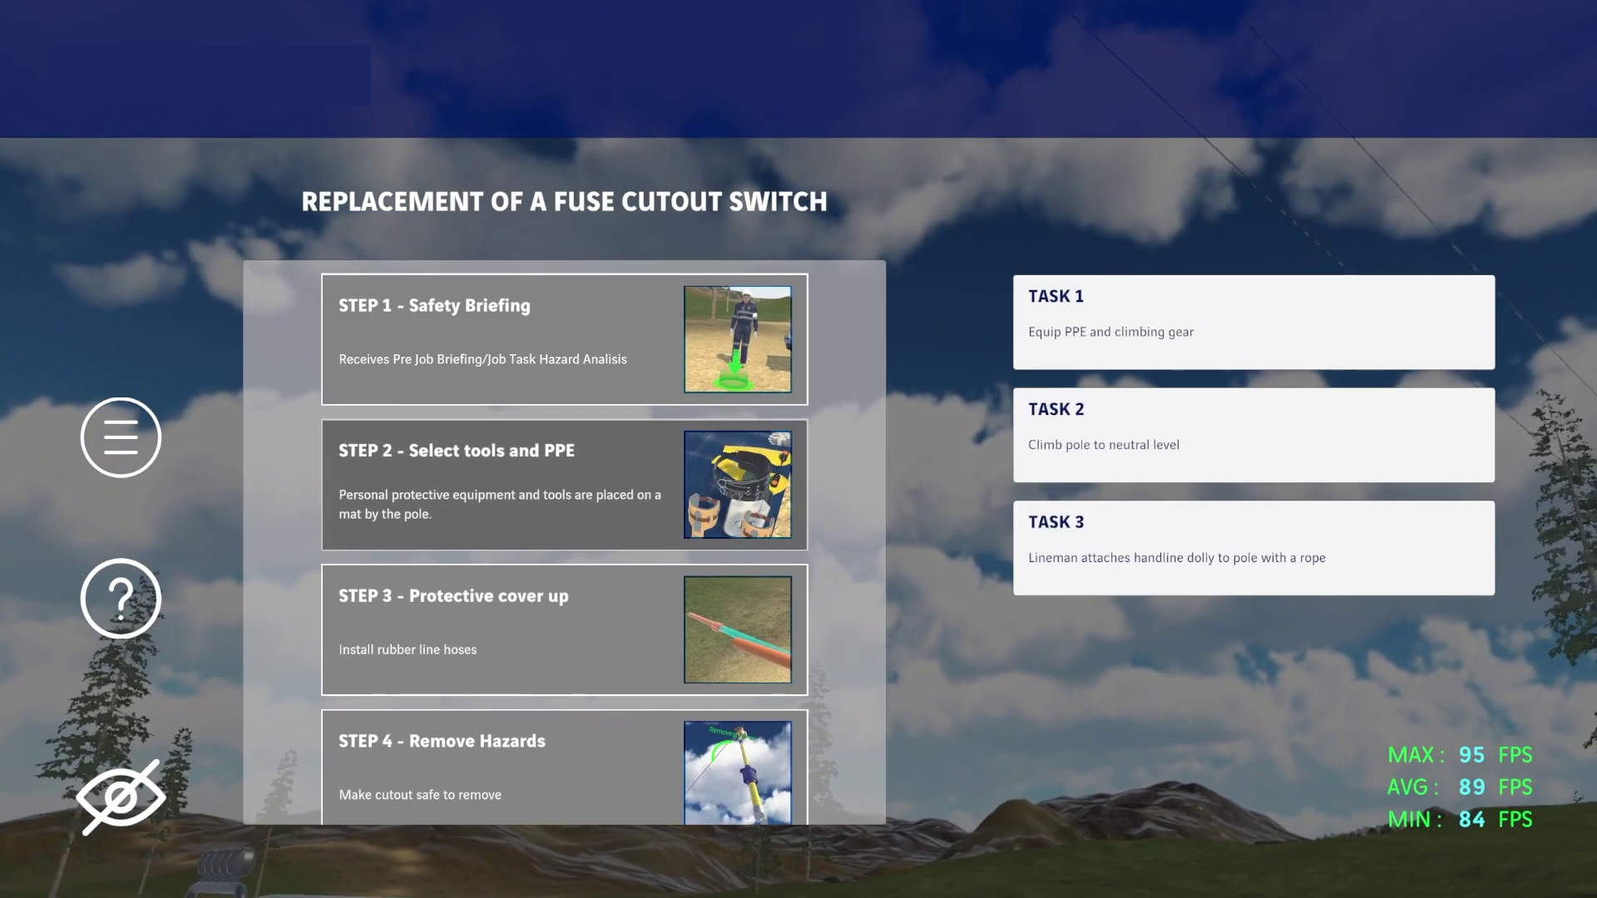Image resolution: width=1597 pixels, height=898 pixels.
Task: Select Step 4 - Remove Hazards card
Action: tap(565, 767)
